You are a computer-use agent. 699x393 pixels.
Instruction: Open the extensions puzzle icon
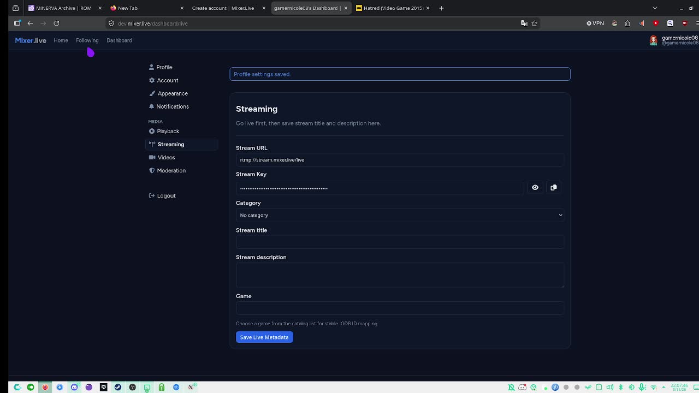tap(627, 23)
